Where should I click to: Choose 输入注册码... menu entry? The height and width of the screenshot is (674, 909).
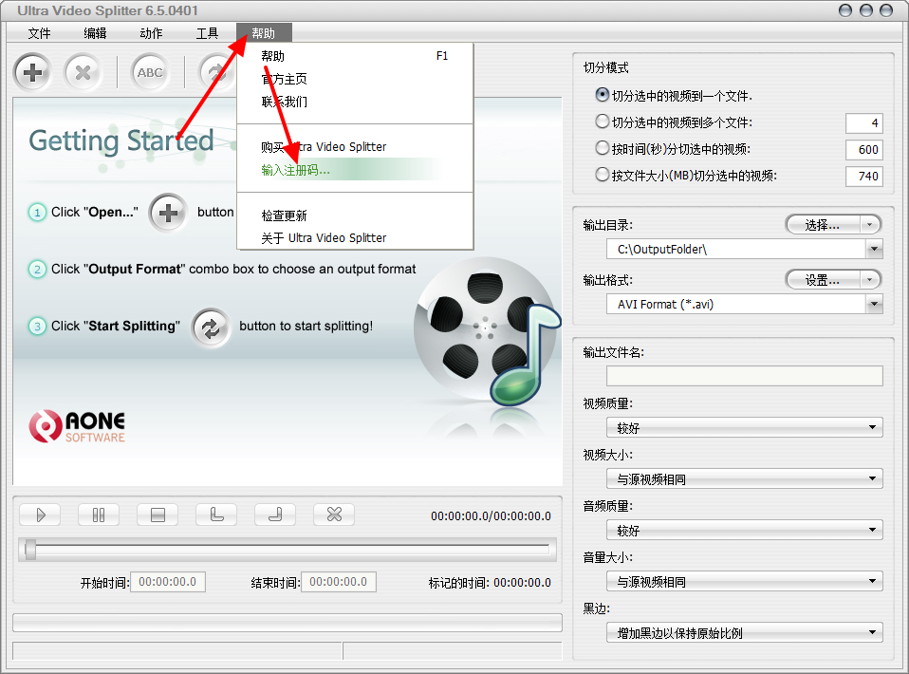tap(355, 170)
